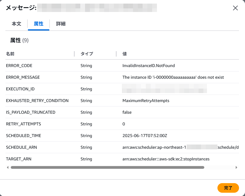Click the column divider after タイプ
The image size is (245, 196).
point(116,54)
